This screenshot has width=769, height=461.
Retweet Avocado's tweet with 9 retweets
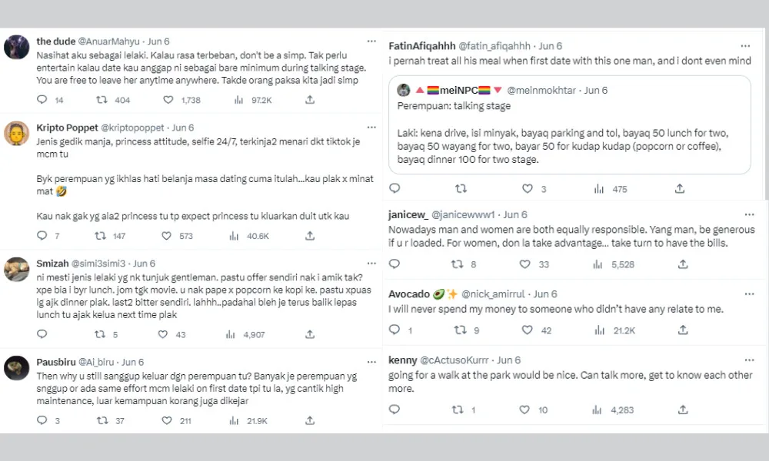pyautogui.click(x=460, y=330)
